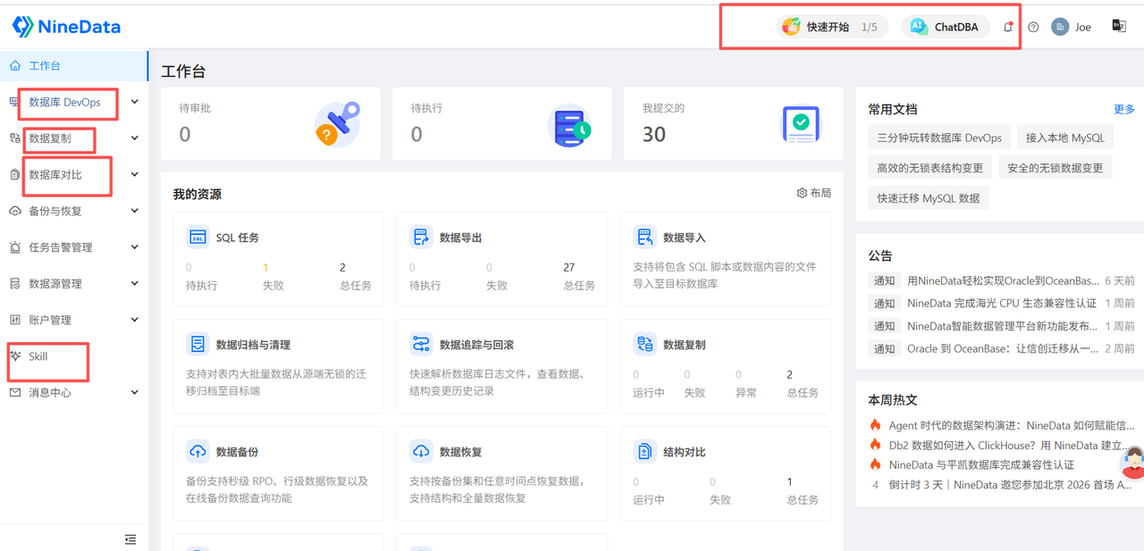The image size is (1144, 551).
Task: Switch language with the translate icon
Action: (x=1118, y=26)
